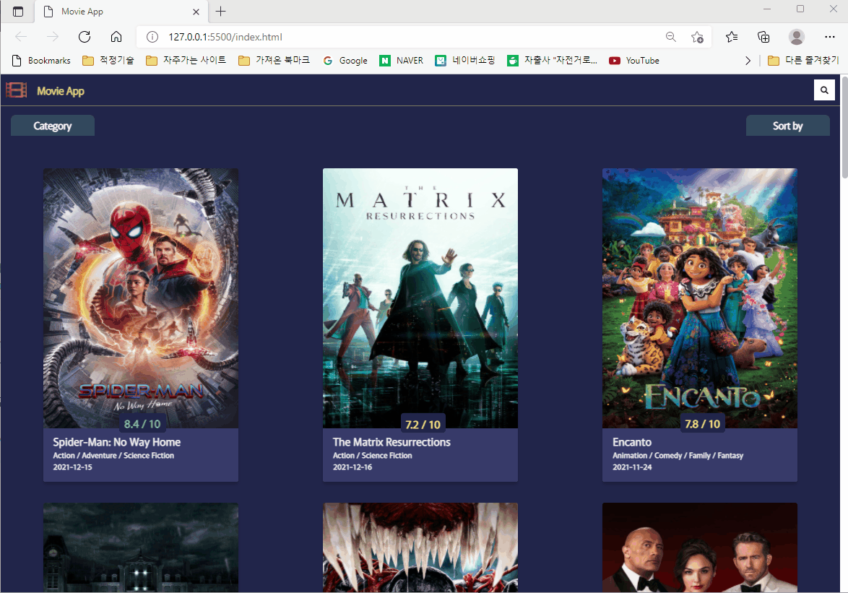Open the YouTube bookmark
This screenshot has width=848, height=593.
634,61
